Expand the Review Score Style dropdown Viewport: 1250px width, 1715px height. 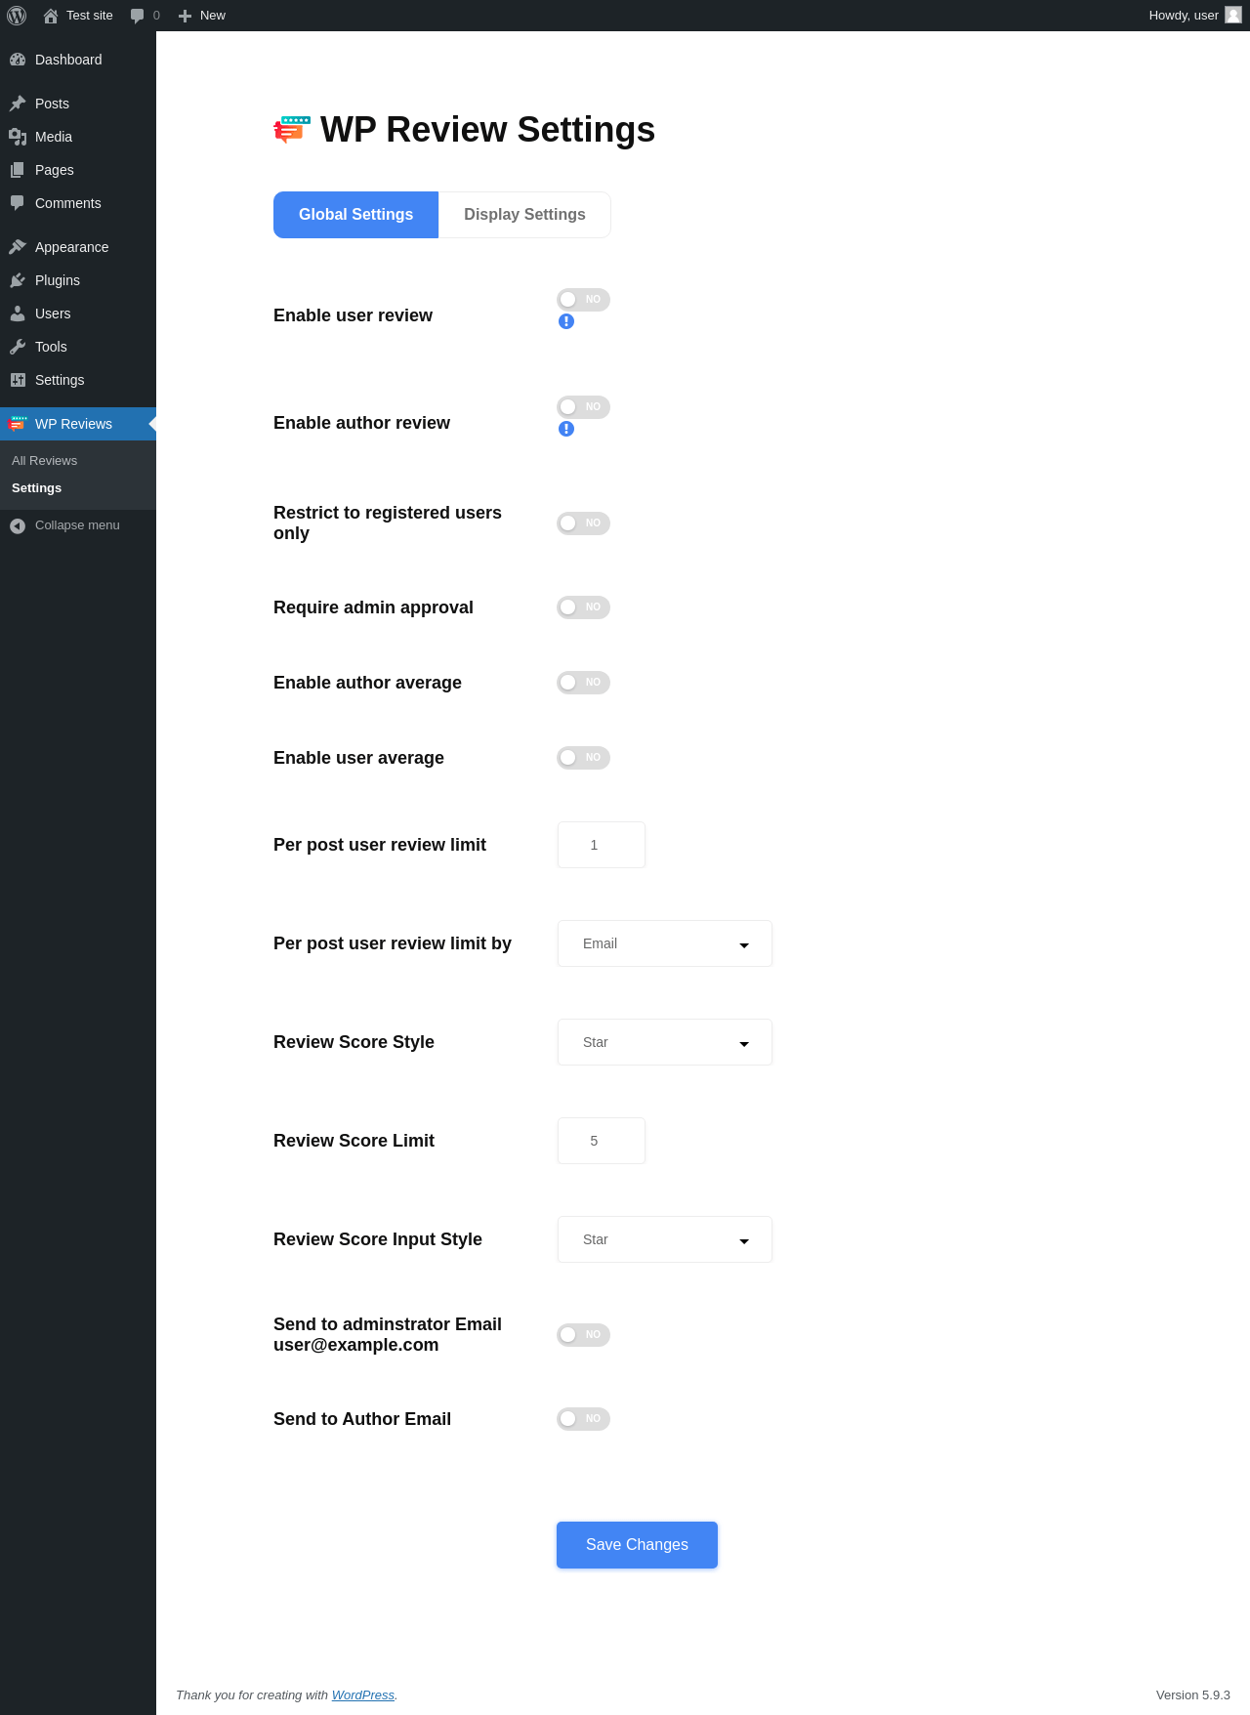pos(664,1042)
